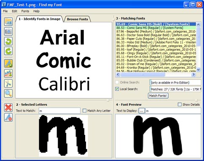Screen dimensions: 204x161
Task: Select the add letter tool icon
Action: point(8,63)
